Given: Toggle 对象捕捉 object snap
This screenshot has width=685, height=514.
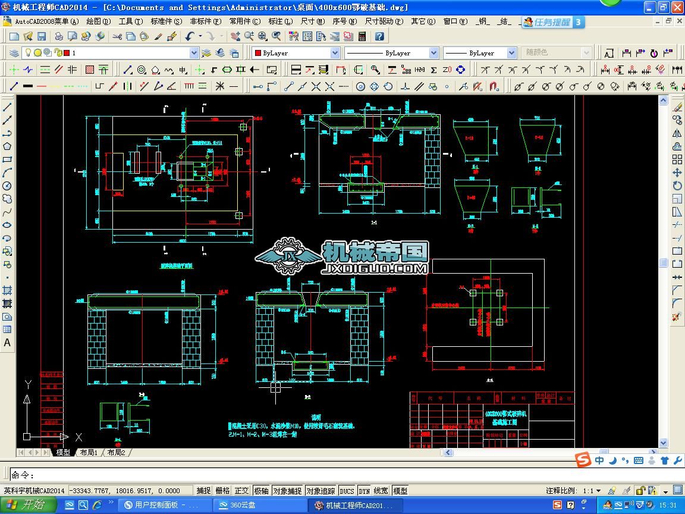Looking at the screenshot, I should 287,491.
